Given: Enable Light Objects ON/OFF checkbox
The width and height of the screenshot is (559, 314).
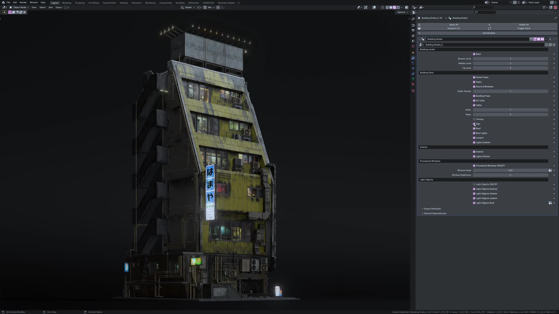Looking at the screenshot, I should click(474, 184).
